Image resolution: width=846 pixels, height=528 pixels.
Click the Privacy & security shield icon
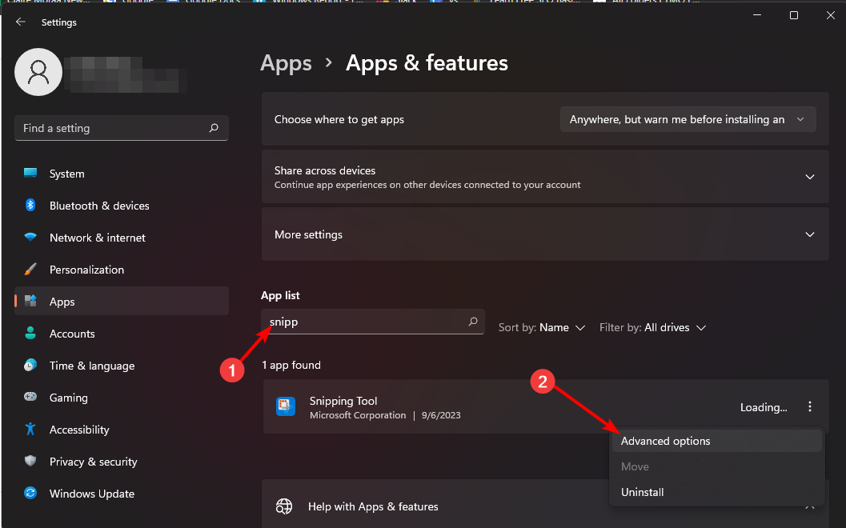point(30,462)
